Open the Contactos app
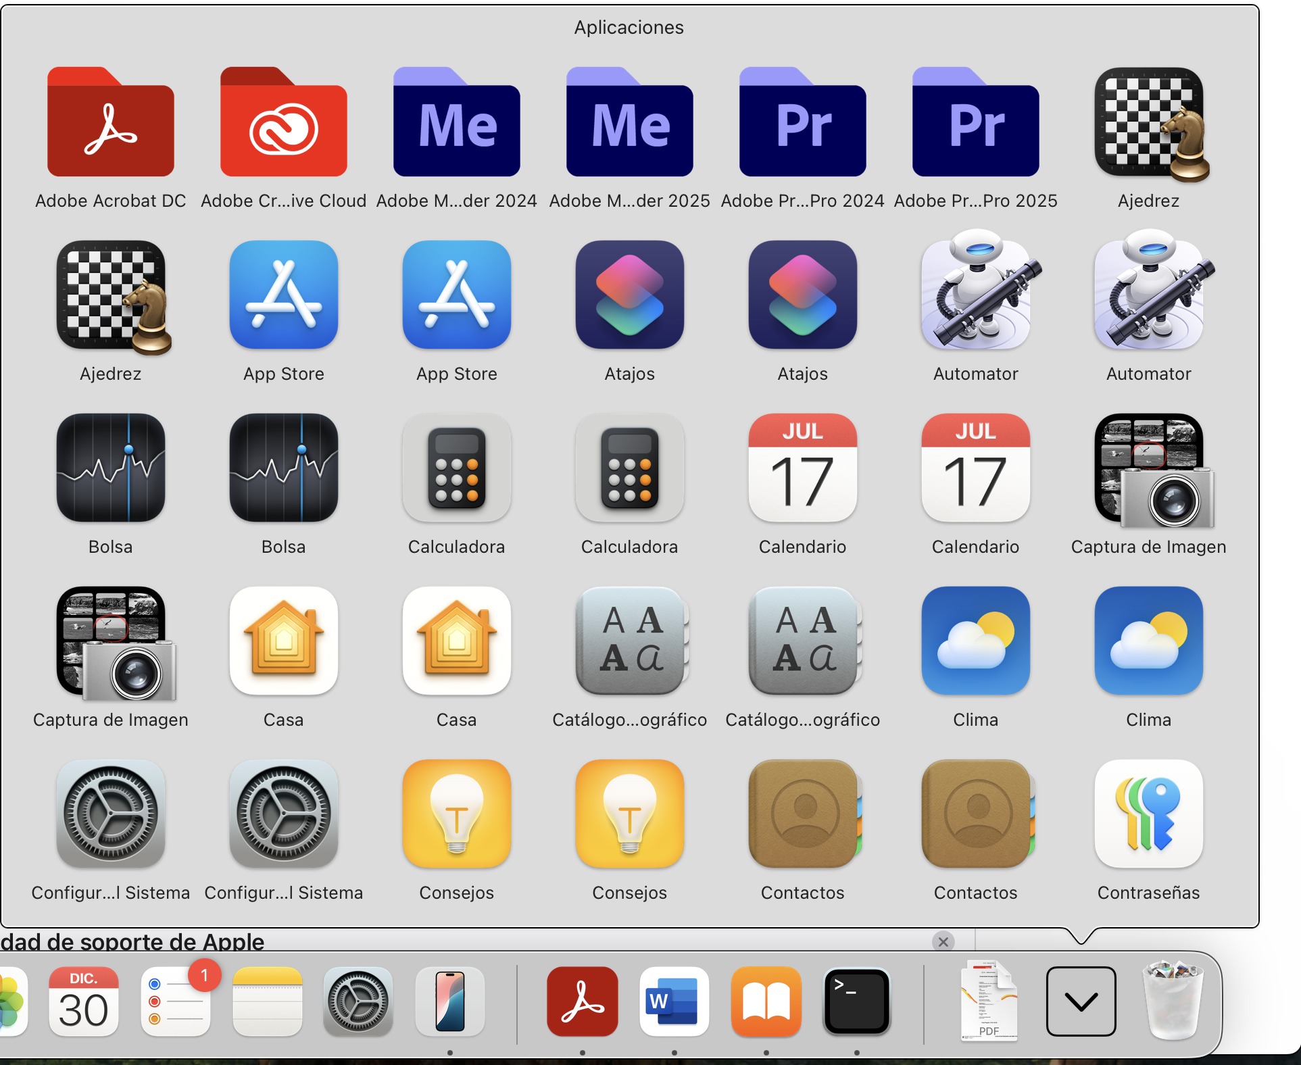1301x1065 pixels. click(x=803, y=814)
